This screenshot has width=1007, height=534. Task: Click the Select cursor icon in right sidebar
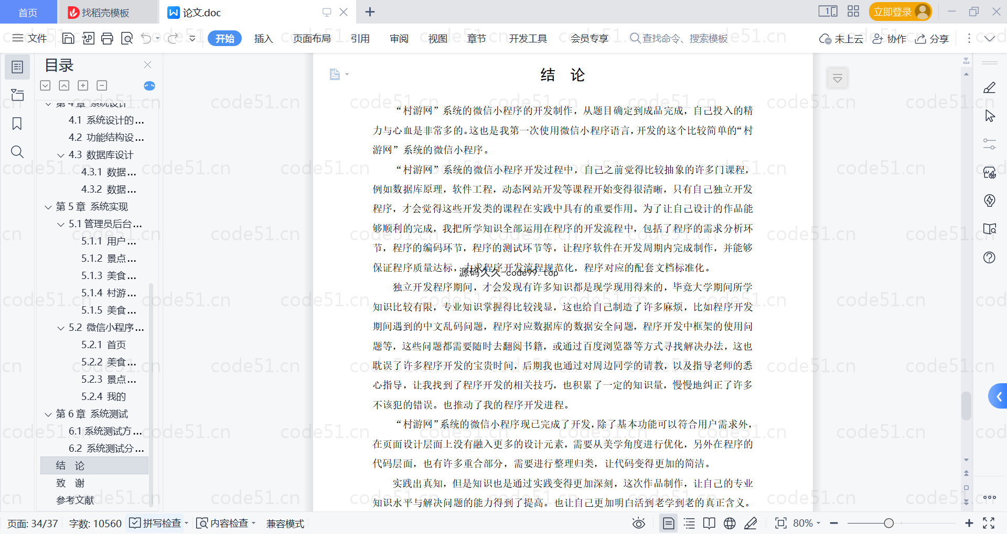[x=990, y=116]
